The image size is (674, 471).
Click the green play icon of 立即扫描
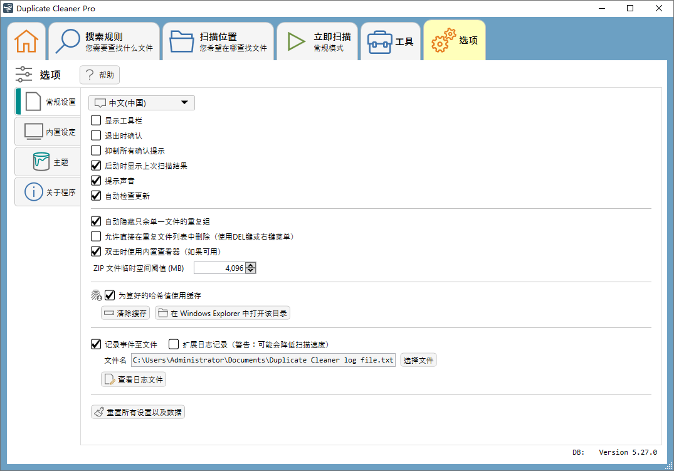pyautogui.click(x=296, y=42)
